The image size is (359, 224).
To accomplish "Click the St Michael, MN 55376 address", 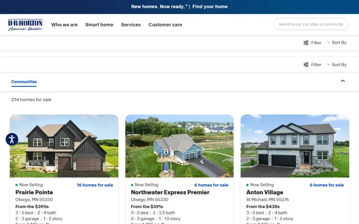I will 268,199.
